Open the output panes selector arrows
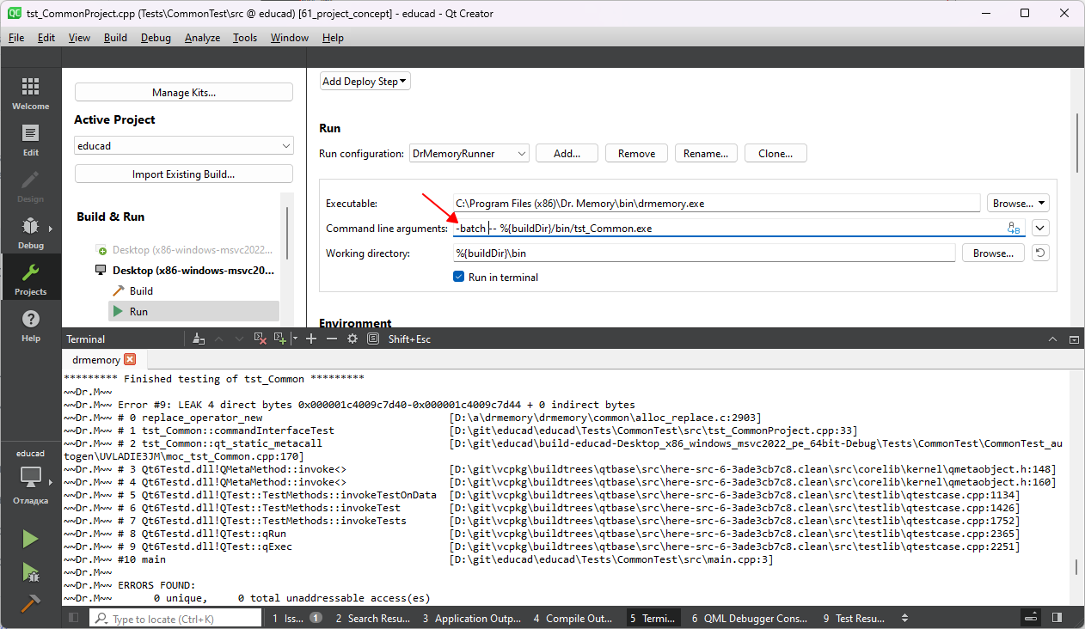1085x629 pixels. 904,618
